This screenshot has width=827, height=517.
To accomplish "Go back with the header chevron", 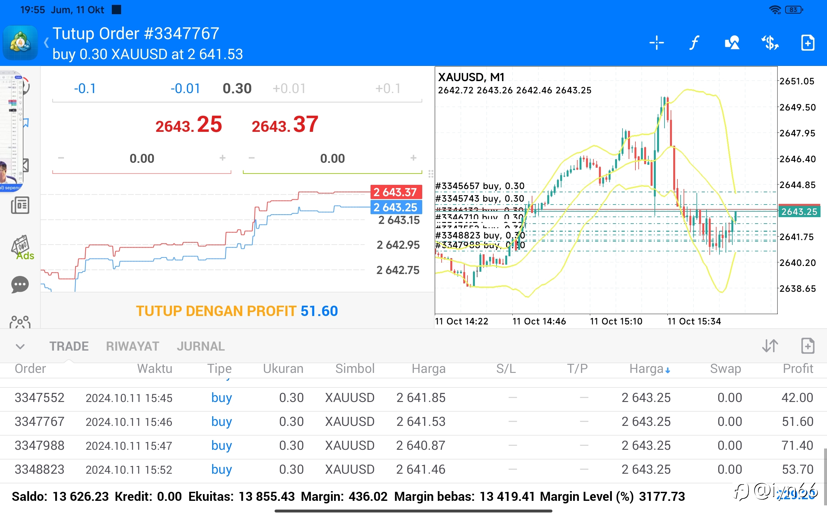I will coord(46,43).
